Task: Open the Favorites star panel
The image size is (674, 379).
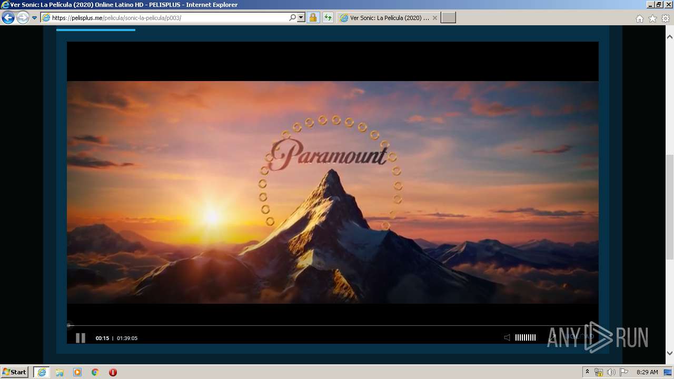Action: pos(652,18)
